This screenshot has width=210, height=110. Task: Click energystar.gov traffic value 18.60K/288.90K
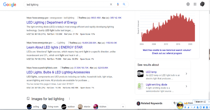point(89,43)
